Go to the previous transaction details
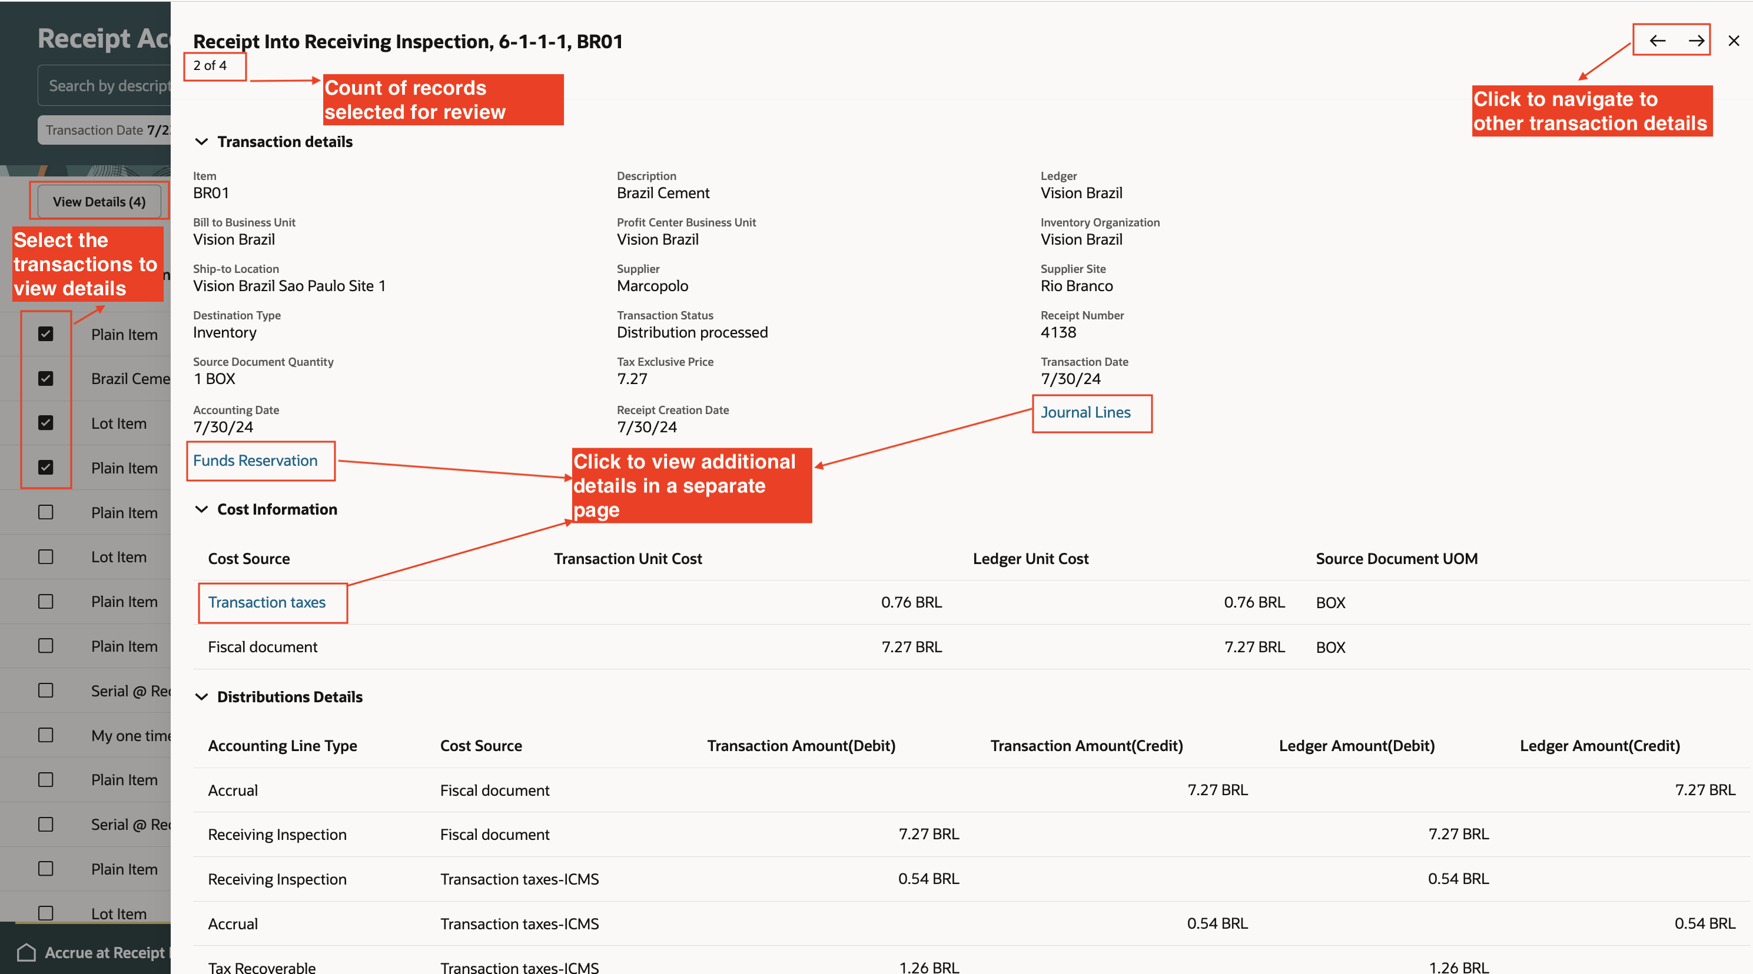The image size is (1753, 974). [1658, 41]
